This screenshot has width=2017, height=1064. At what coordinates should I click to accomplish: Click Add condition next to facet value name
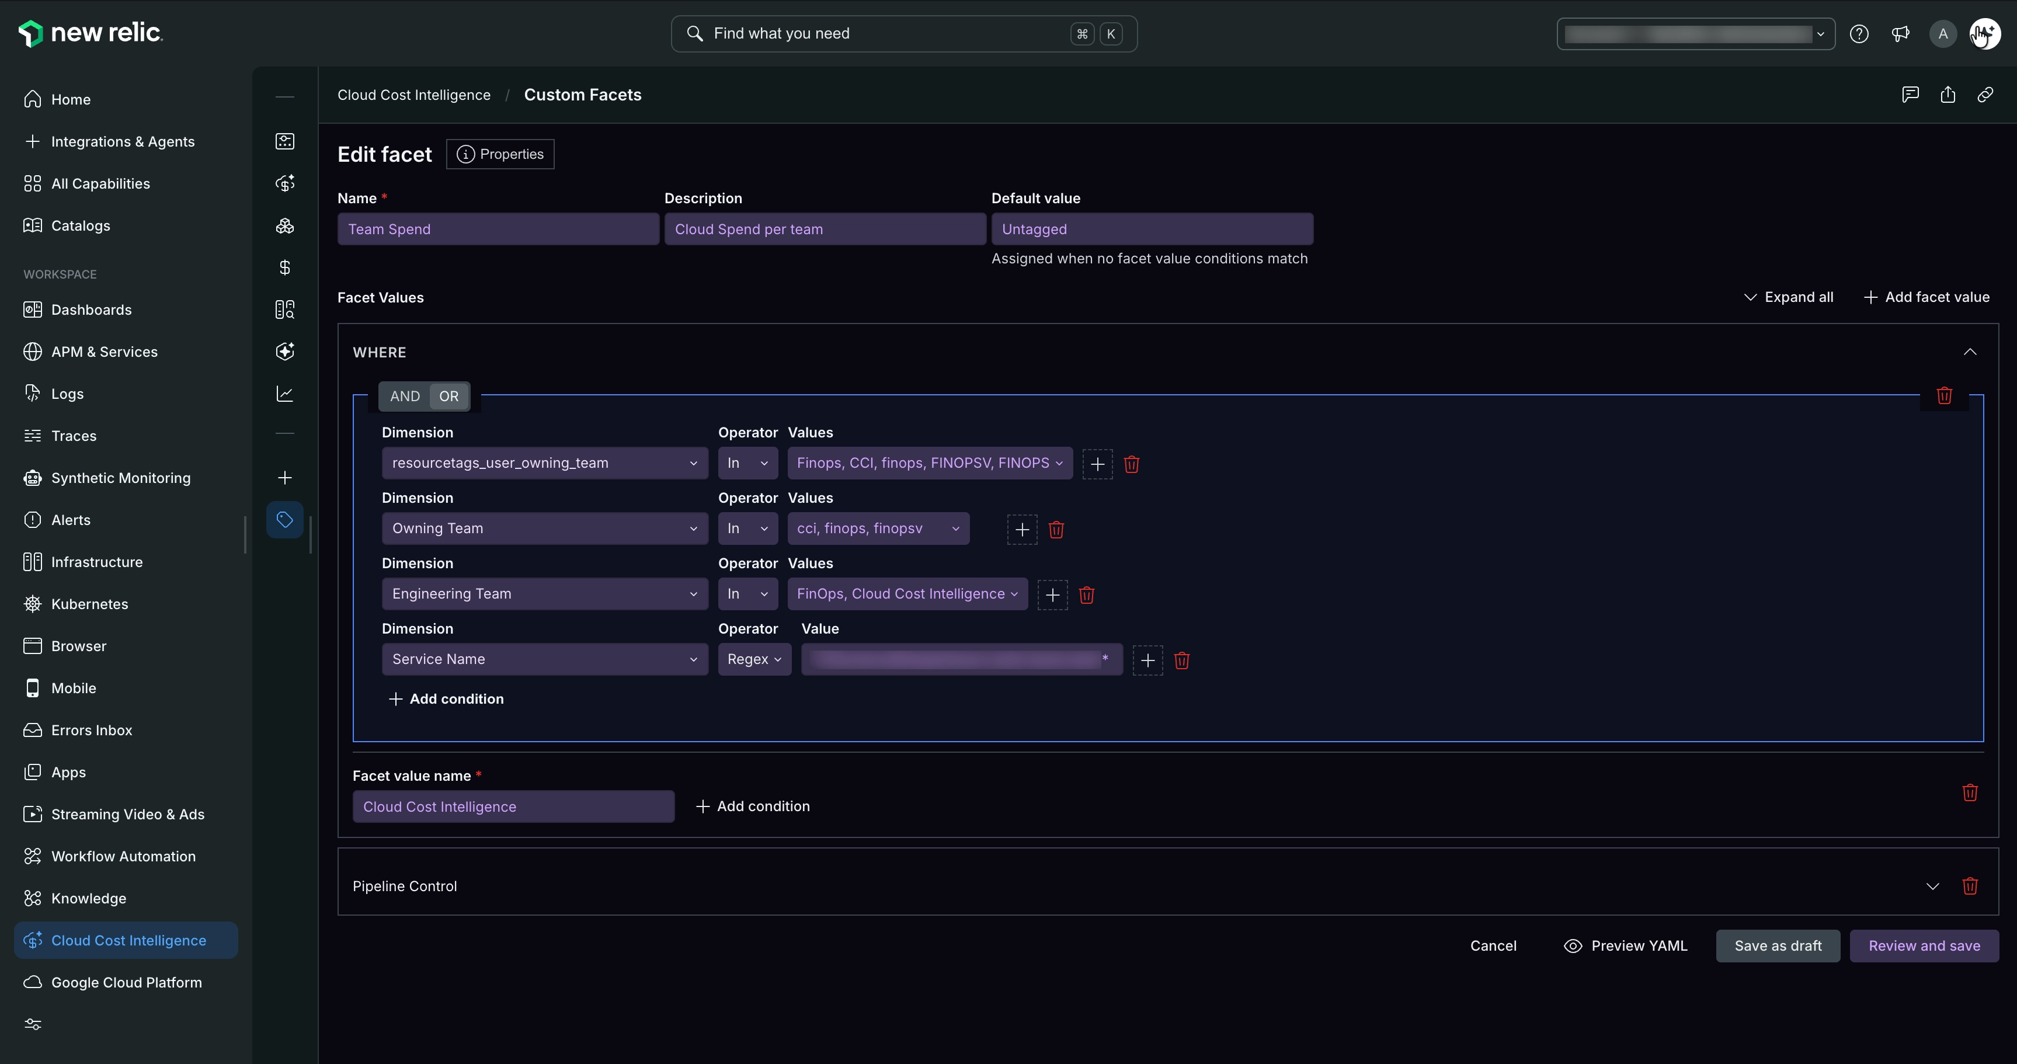753,806
